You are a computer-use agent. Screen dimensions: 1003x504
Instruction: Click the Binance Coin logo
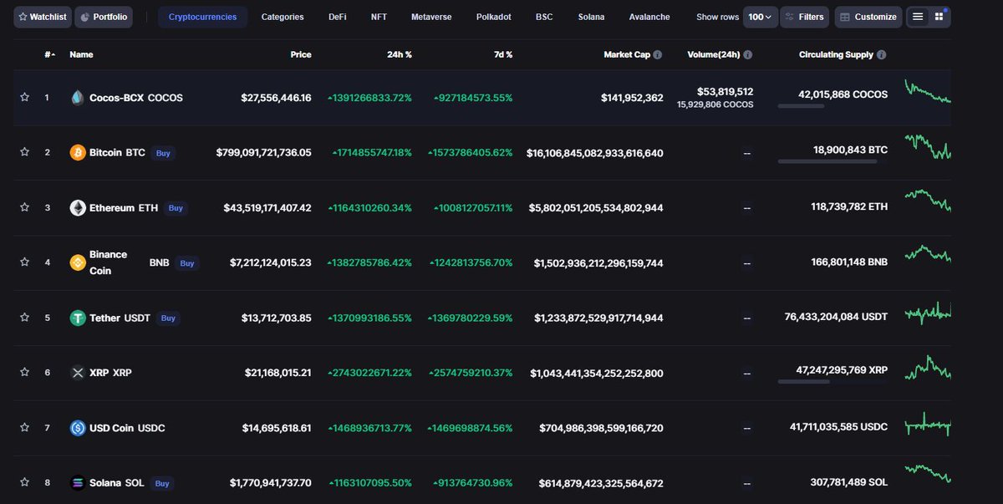[x=78, y=262]
